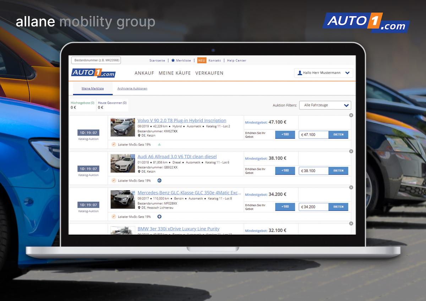Open the Volvo V 90 2.0 T8 Plug-in Hybrid listing
Viewport: 426px width, 301px height.
(182, 121)
